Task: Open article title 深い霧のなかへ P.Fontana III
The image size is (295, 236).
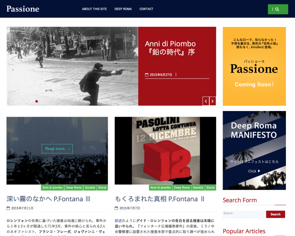Action: pyautogui.click(x=48, y=199)
